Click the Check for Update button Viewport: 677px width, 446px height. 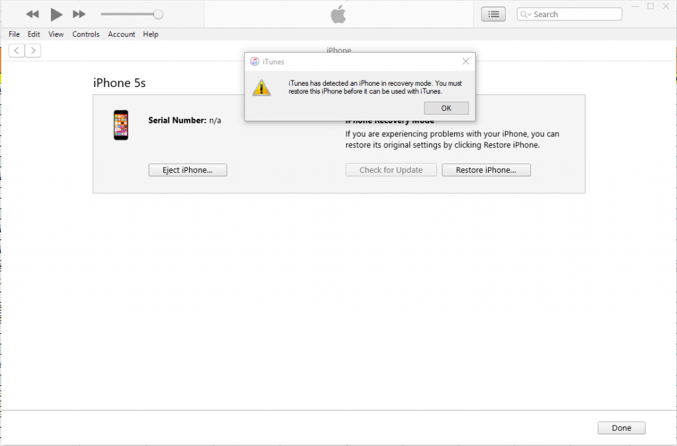pos(391,170)
